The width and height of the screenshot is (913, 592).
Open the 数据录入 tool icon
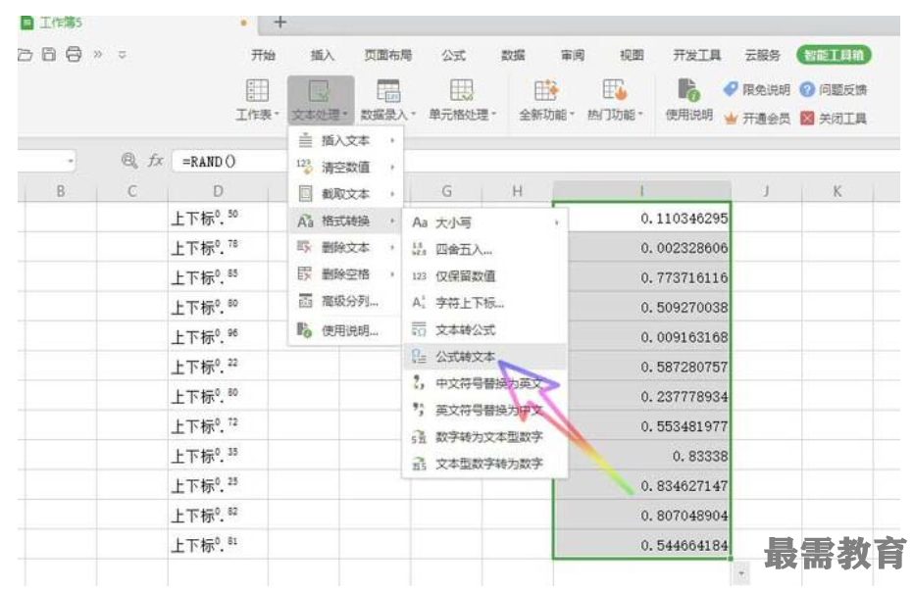click(387, 91)
